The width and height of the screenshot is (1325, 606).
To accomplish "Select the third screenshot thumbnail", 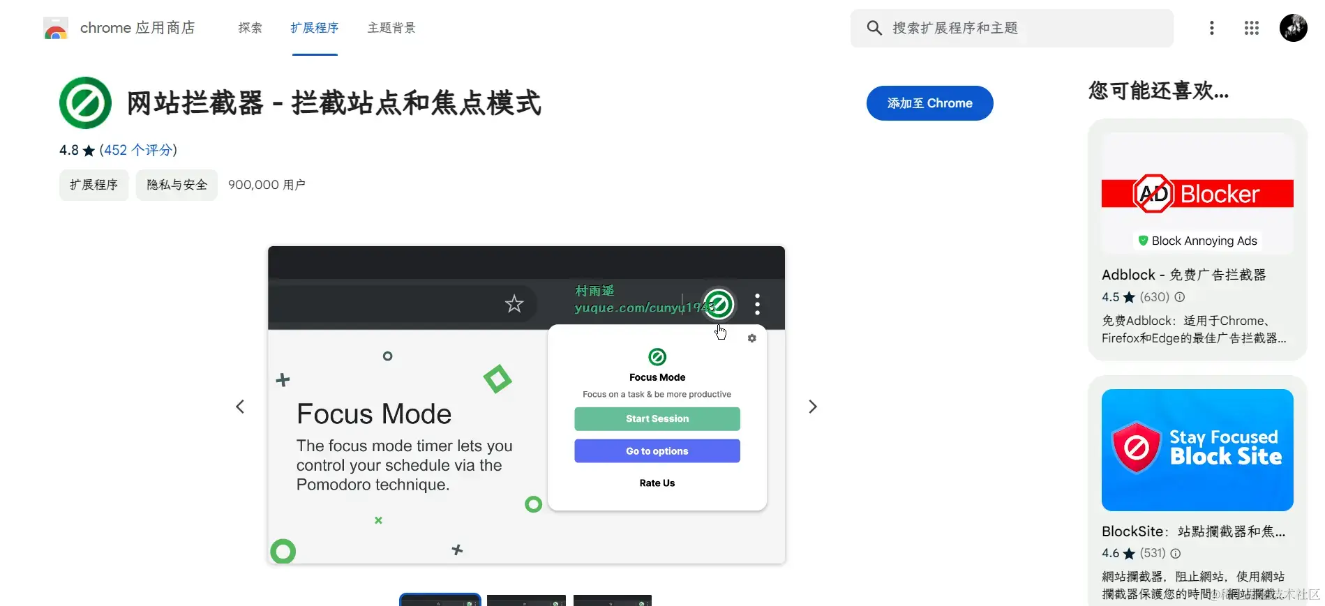I will point(613,600).
